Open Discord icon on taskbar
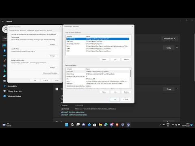 click(111, 125)
